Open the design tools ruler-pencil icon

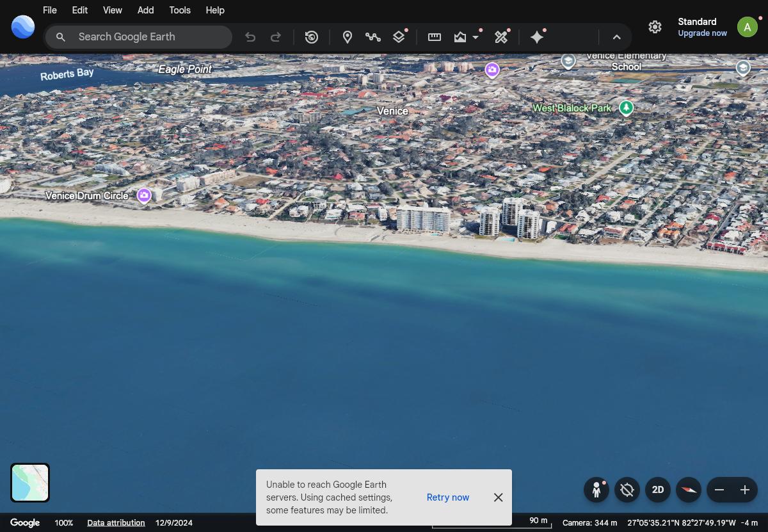tap(501, 37)
